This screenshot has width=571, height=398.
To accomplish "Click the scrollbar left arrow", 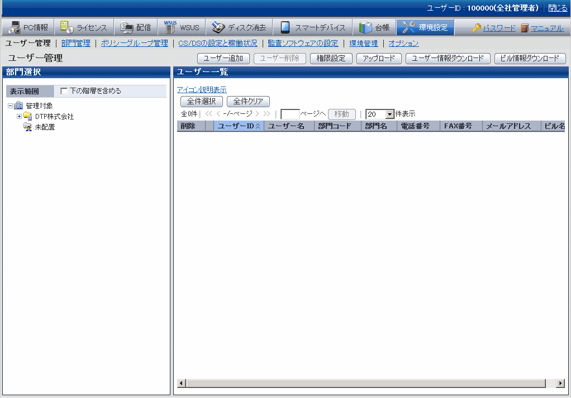I will click(x=182, y=383).
